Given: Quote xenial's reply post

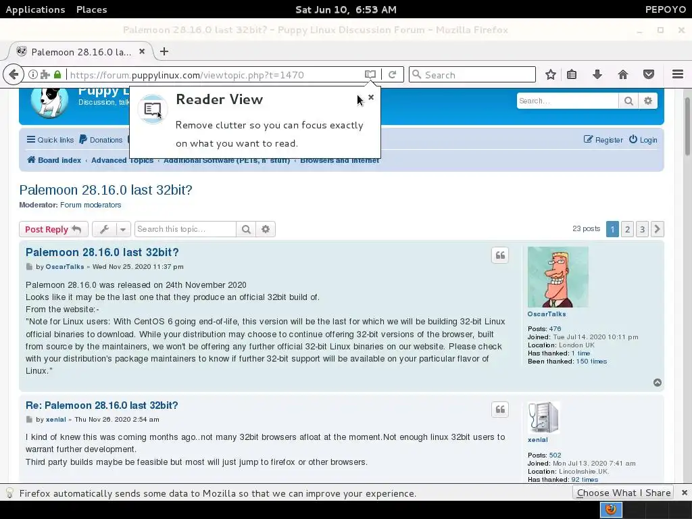Looking at the screenshot, I should pyautogui.click(x=500, y=410).
